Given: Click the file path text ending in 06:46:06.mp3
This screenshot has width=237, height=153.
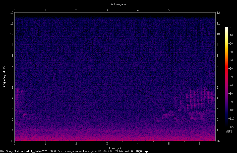Looking at the screenshot, I should point(75,151).
